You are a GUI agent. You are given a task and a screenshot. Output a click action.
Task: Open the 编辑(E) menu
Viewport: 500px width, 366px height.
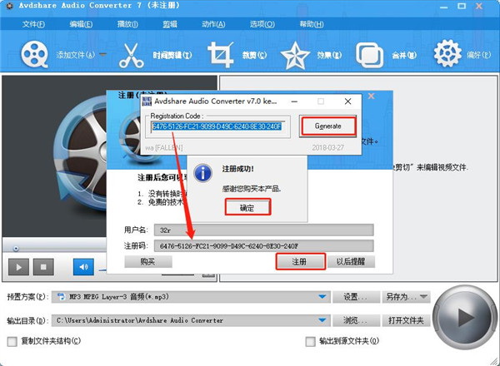(81, 24)
